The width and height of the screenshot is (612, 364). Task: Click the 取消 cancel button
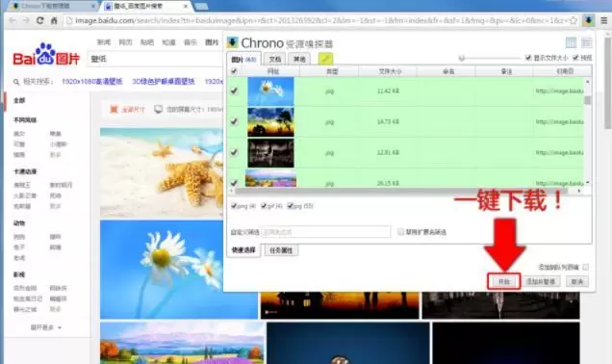pyautogui.click(x=576, y=281)
